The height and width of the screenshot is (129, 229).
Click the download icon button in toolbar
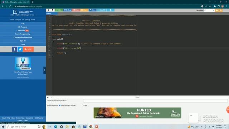point(111,10)
